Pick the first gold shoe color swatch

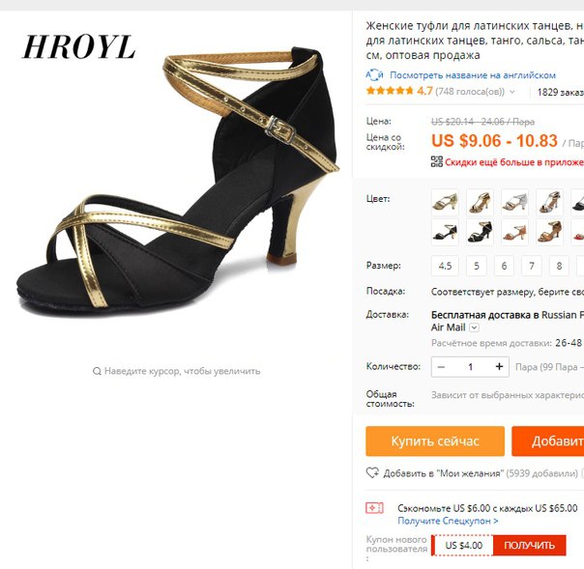coord(445,203)
